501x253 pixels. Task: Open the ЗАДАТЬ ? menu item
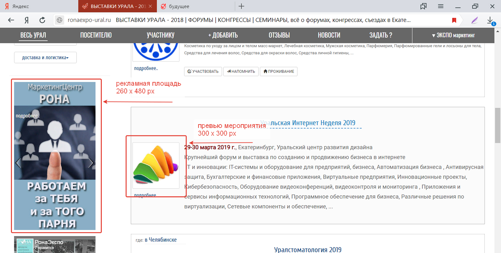click(x=381, y=35)
